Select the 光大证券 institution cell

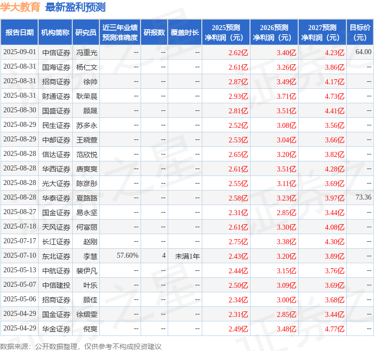tap(56, 184)
